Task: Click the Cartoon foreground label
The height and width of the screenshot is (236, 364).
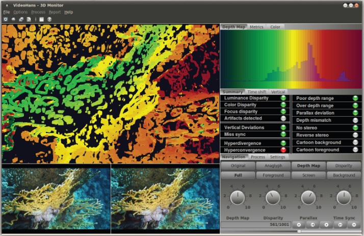Action: pyautogui.click(x=317, y=150)
